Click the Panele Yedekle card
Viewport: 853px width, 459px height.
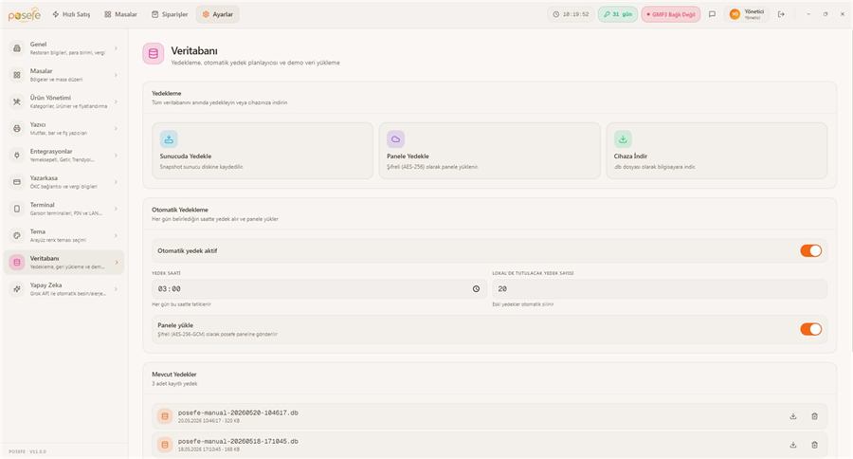(490, 151)
